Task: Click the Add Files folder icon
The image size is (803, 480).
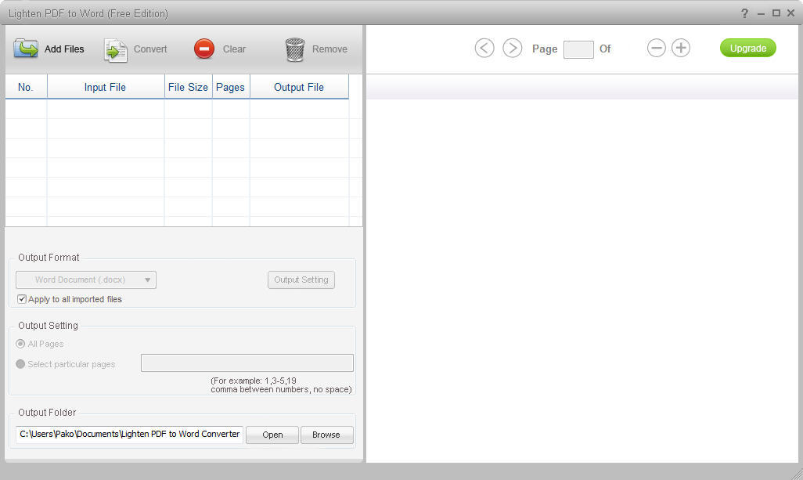Action: pyautogui.click(x=26, y=49)
